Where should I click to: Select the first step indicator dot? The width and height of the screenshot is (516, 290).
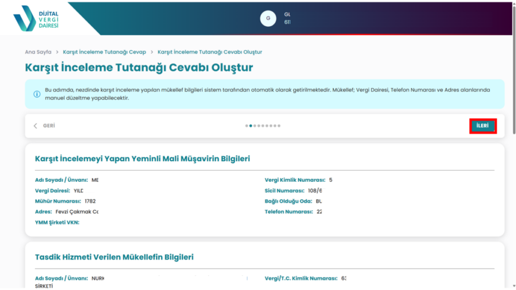pyautogui.click(x=246, y=125)
